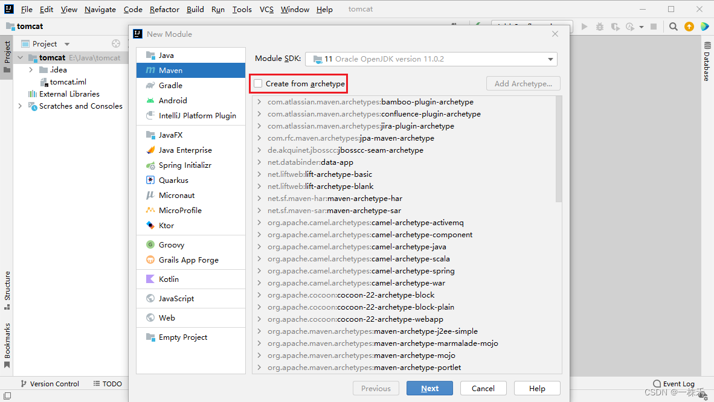The image size is (714, 402).
Task: Open Search Everywhere magnifier icon
Action: click(x=673, y=27)
